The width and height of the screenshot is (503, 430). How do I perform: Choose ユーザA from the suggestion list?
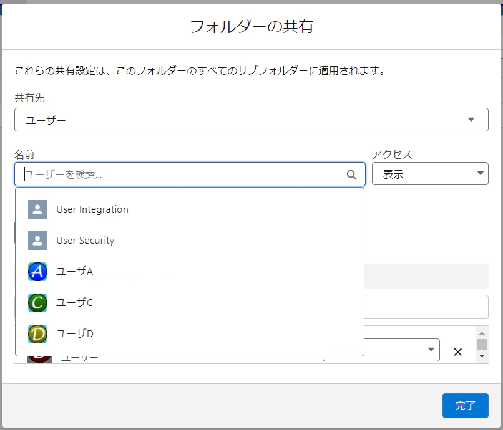[190, 271]
